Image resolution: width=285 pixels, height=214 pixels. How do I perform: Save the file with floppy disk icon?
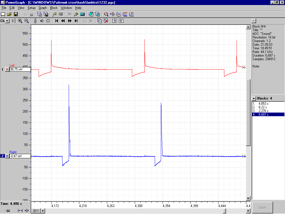coord(16,14)
